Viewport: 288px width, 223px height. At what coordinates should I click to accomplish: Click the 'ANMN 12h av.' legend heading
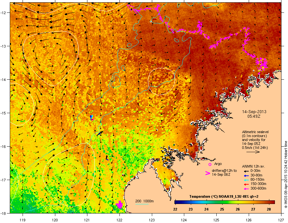[x=253, y=166]
